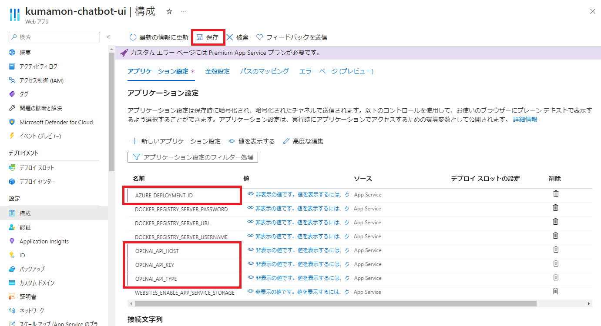Click the Discard (破棄) X icon

point(230,37)
